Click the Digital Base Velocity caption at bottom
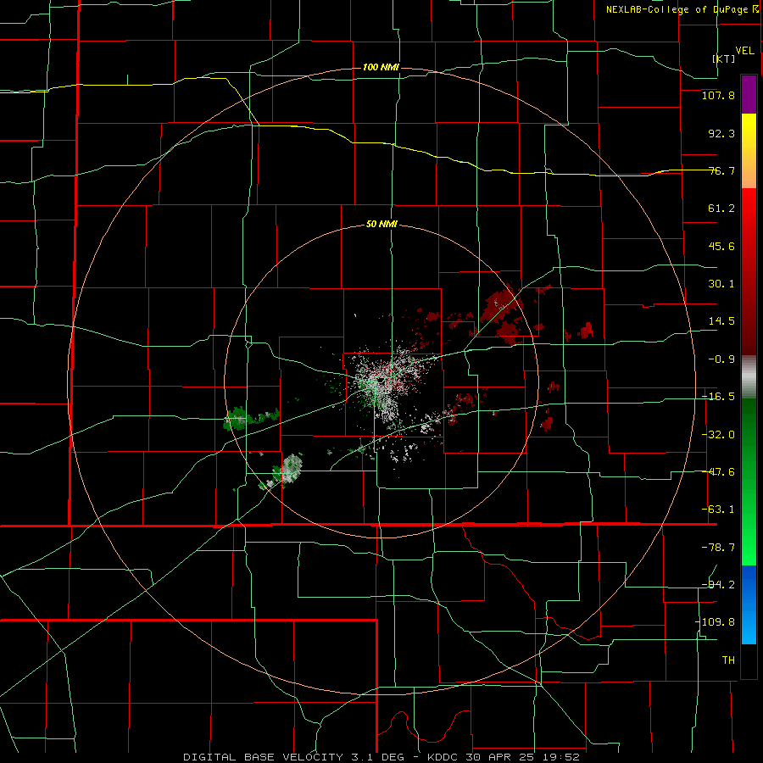 click(x=381, y=757)
